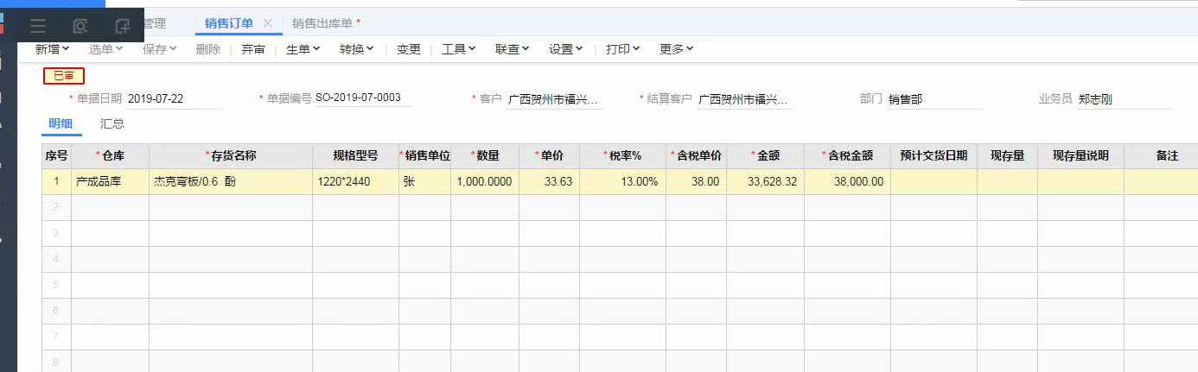The height and width of the screenshot is (372, 1198).
Task: Click the 数量 column header
Action: tap(485, 156)
